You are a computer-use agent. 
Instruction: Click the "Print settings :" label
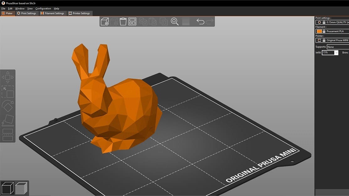(x=323, y=18)
